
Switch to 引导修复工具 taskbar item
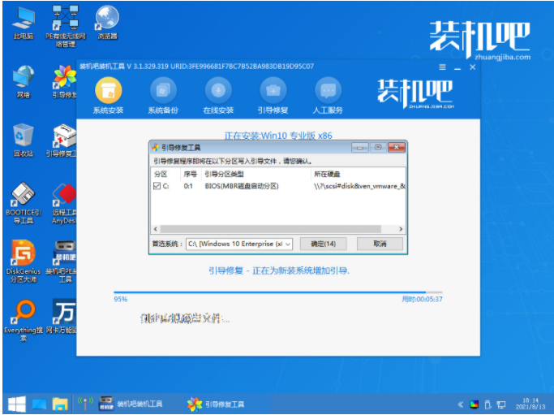coord(216,404)
